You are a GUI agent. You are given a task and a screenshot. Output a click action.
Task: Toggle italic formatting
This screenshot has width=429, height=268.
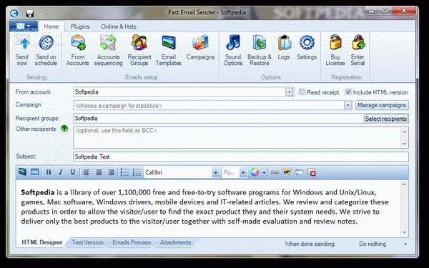pos(61,172)
